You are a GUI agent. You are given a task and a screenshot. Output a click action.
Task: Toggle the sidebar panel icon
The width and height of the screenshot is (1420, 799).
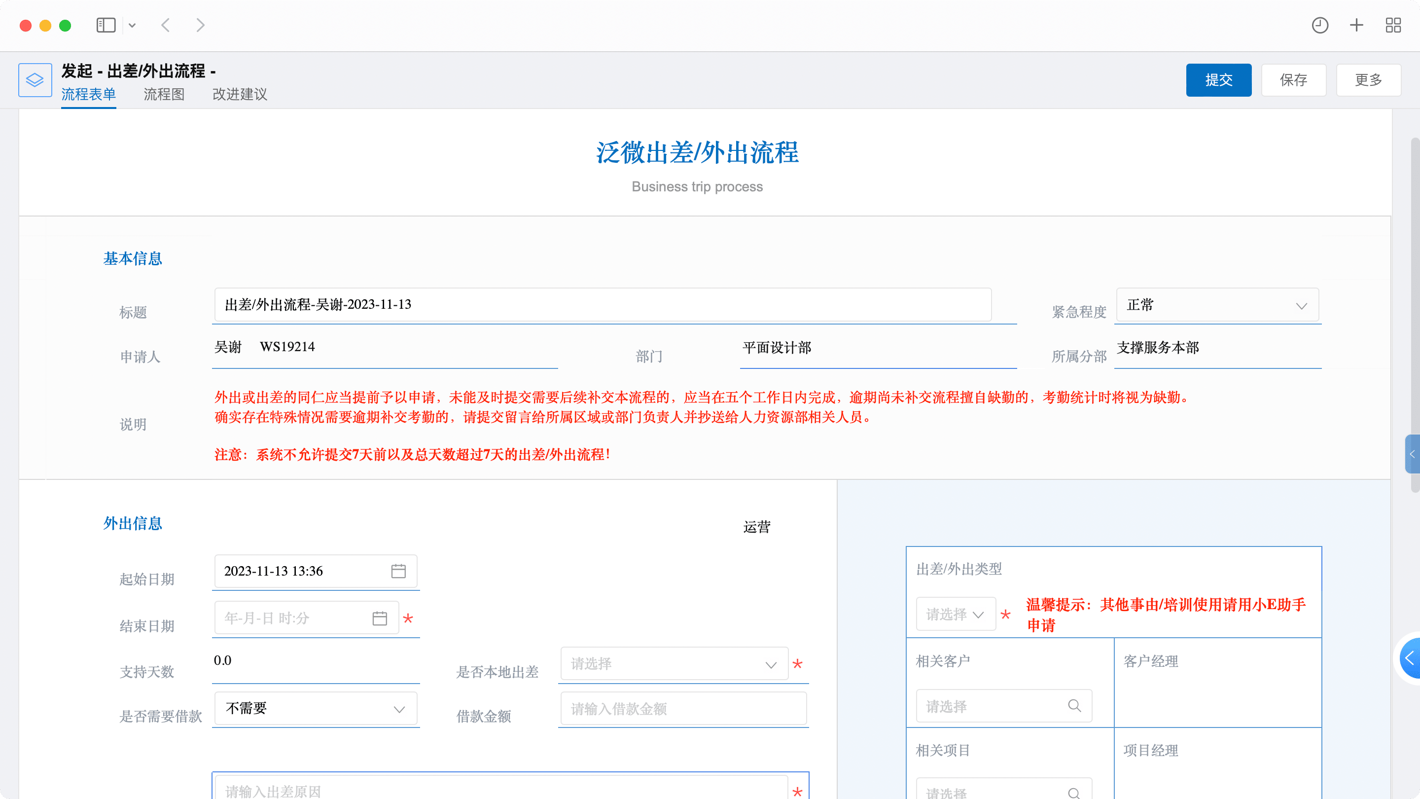click(106, 25)
